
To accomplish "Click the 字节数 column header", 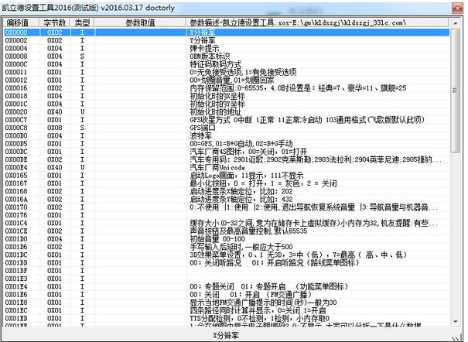I will [55, 22].
